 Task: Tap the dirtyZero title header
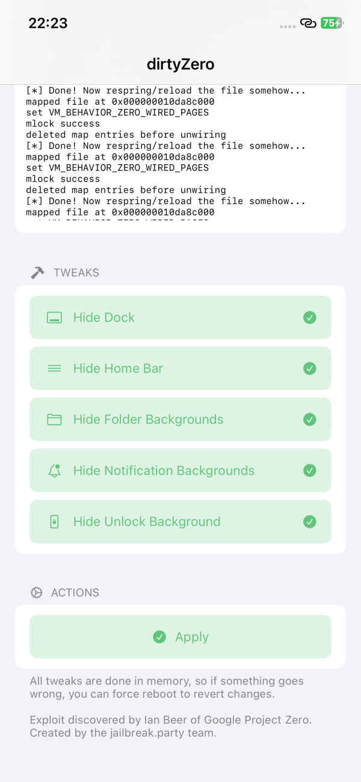point(180,64)
